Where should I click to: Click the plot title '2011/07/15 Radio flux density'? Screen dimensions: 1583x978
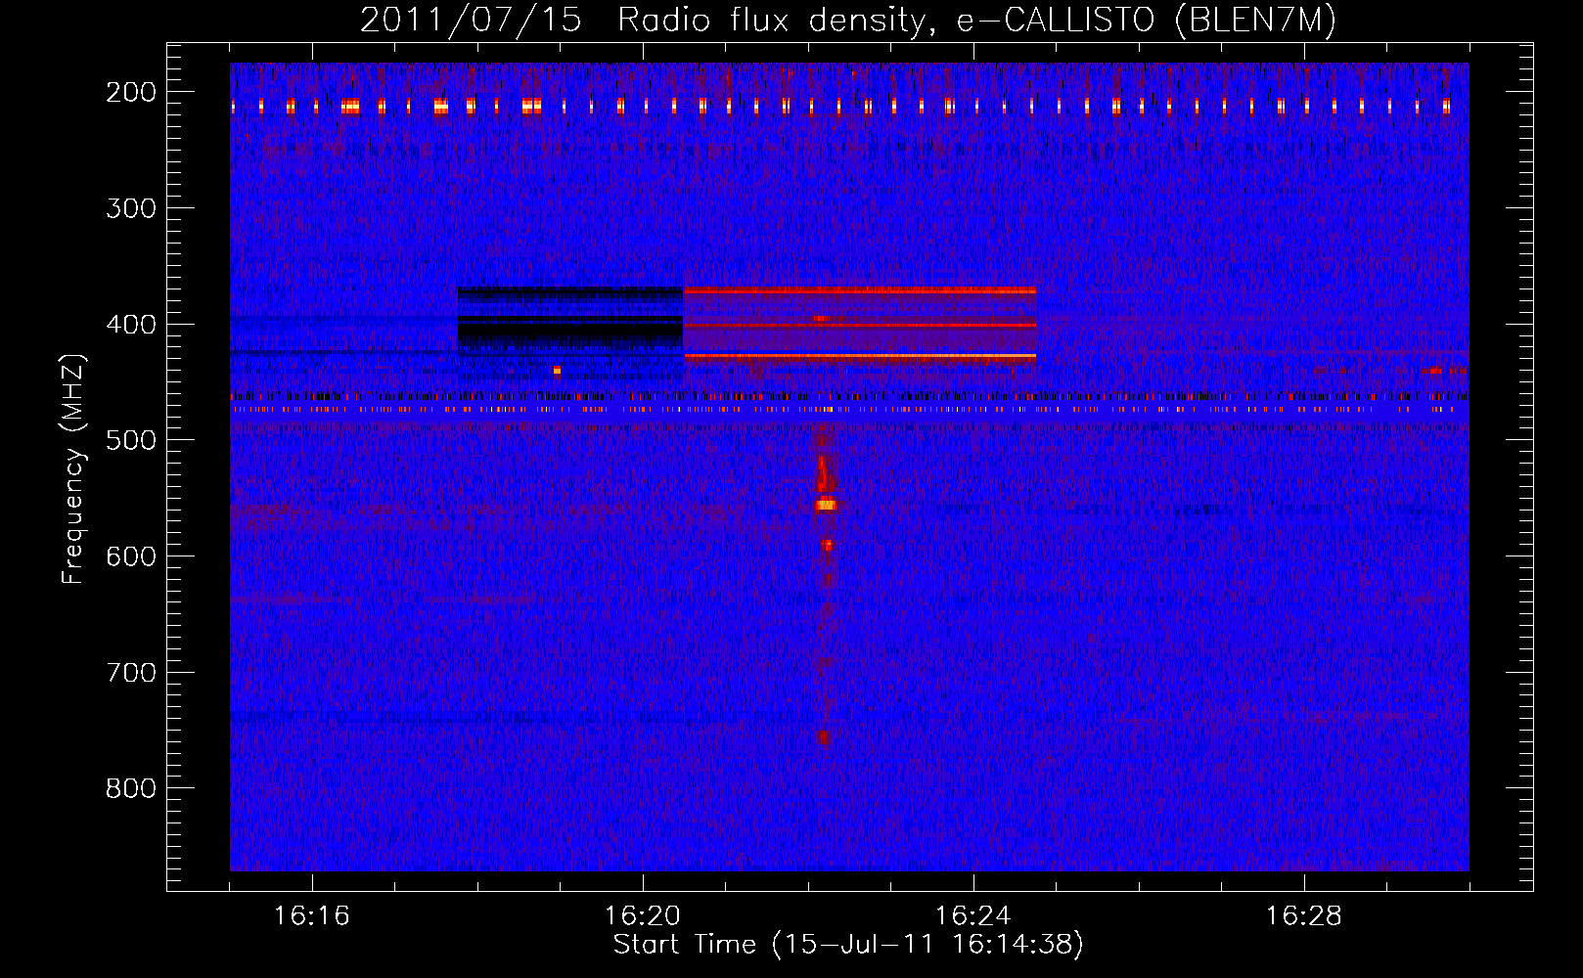(848, 20)
